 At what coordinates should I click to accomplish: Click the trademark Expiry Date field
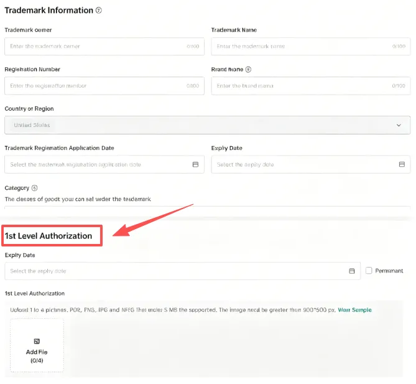click(x=298, y=165)
